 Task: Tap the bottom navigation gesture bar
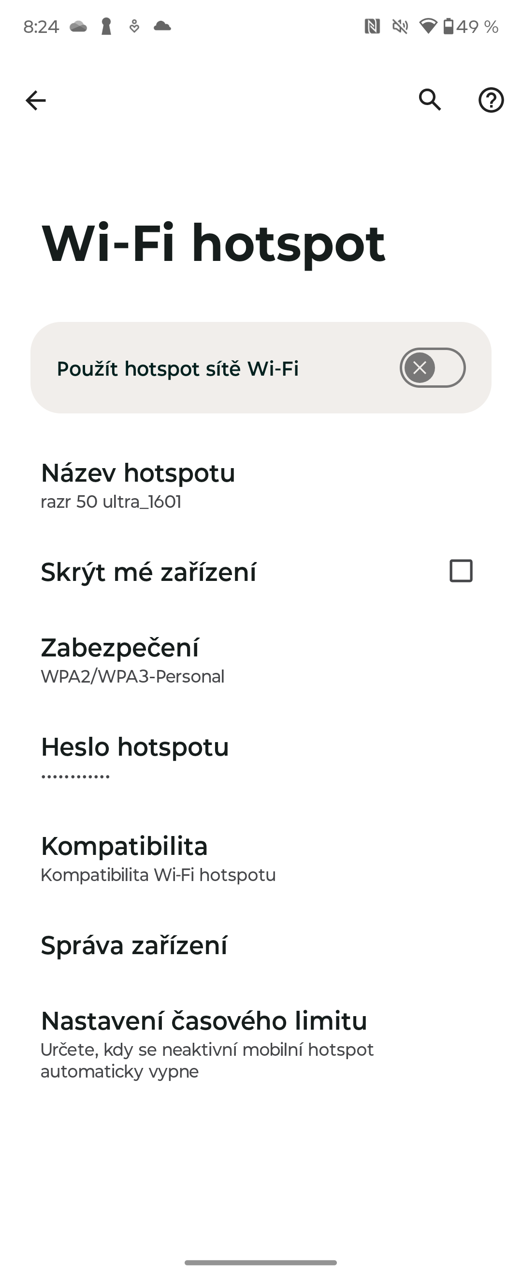click(x=261, y=1262)
